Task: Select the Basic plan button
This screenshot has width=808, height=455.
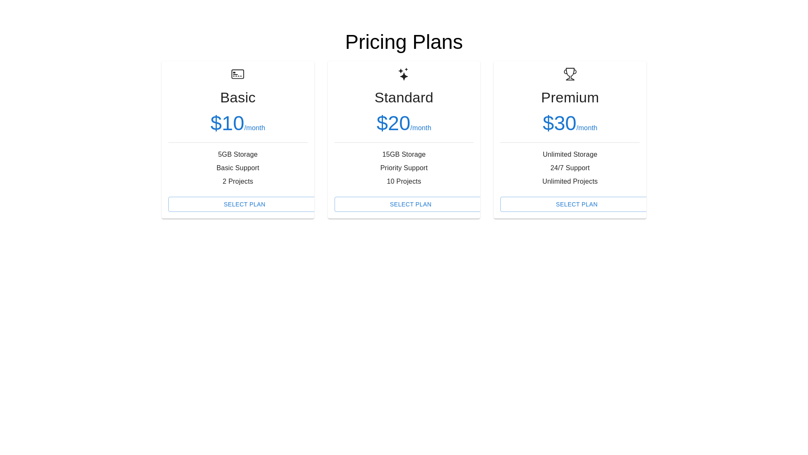Action: (x=242, y=204)
